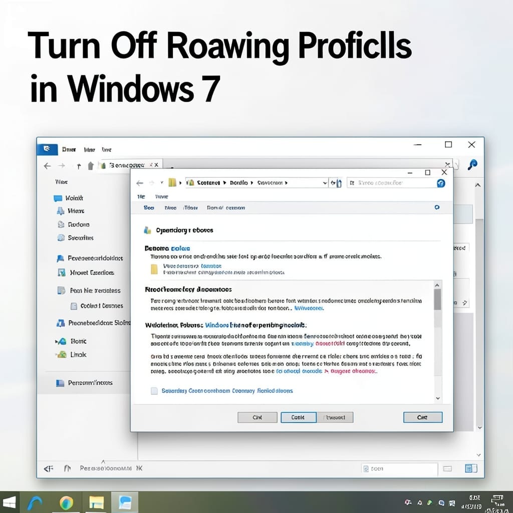The height and width of the screenshot is (513, 513).
Task: Open the "Wiveooer." link in the dialog text
Action: tap(309, 308)
